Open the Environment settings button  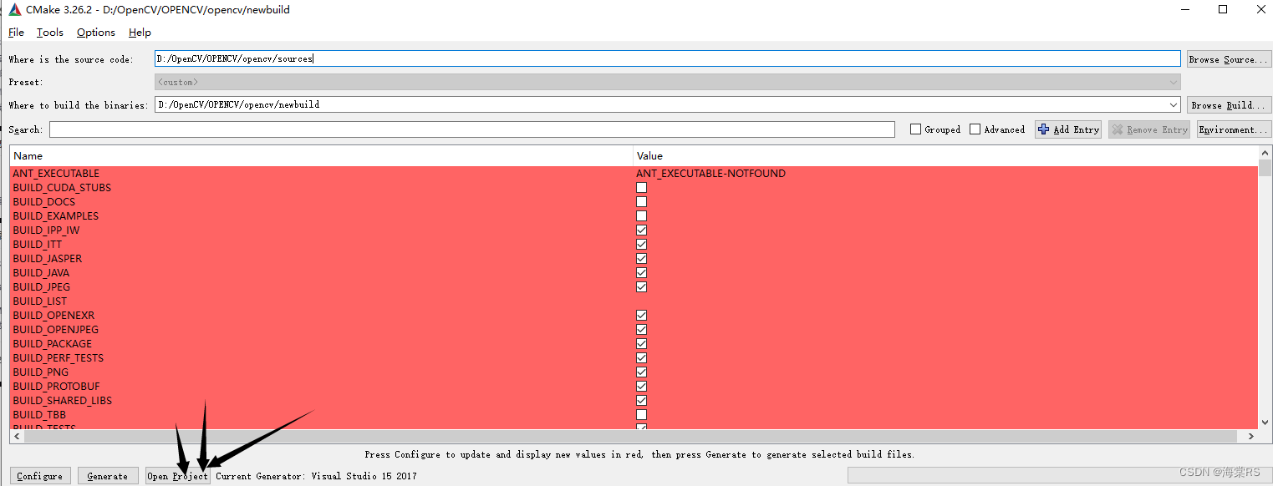(1234, 129)
